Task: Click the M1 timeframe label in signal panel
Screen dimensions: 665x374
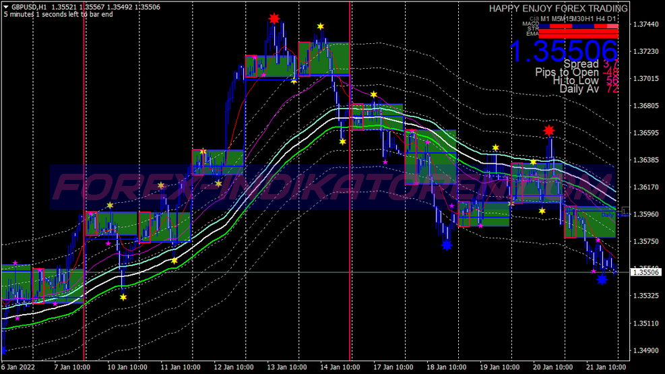Action: [545, 18]
